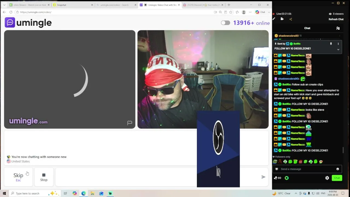Open the reader view icon in address bar
The image size is (350, 197).
click(226, 12)
